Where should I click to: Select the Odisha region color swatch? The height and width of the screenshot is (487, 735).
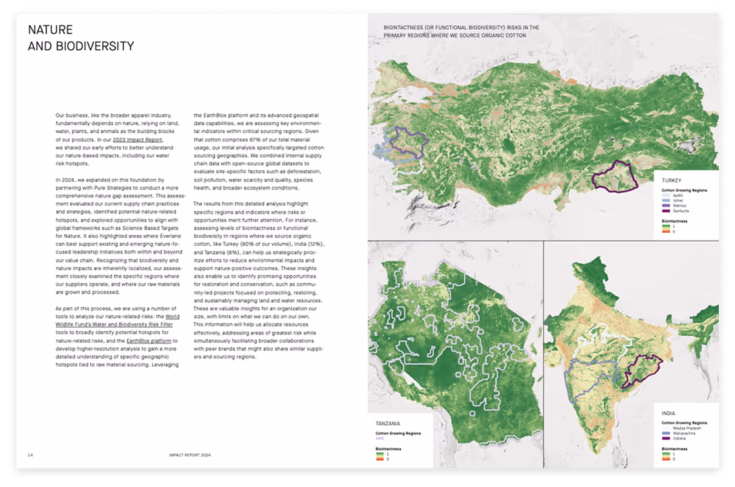666,438
